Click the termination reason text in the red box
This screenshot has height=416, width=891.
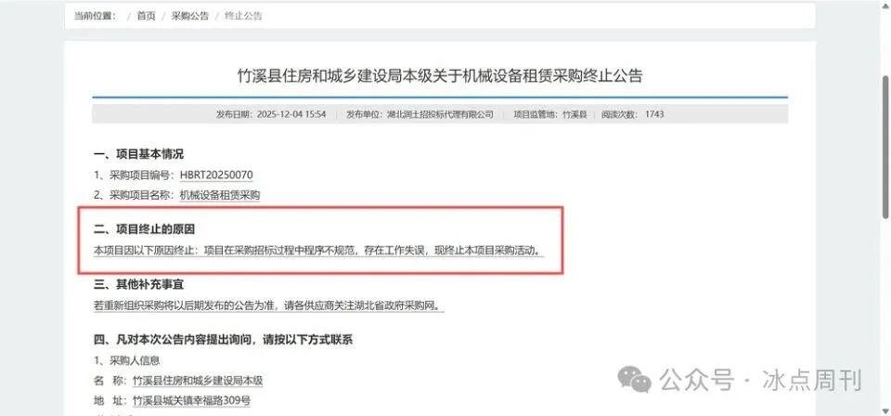tap(318, 250)
